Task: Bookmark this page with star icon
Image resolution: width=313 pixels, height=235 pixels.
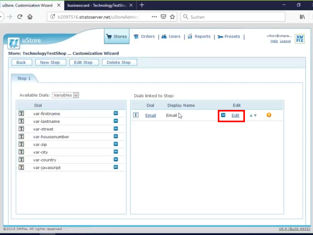Action: coord(172,17)
